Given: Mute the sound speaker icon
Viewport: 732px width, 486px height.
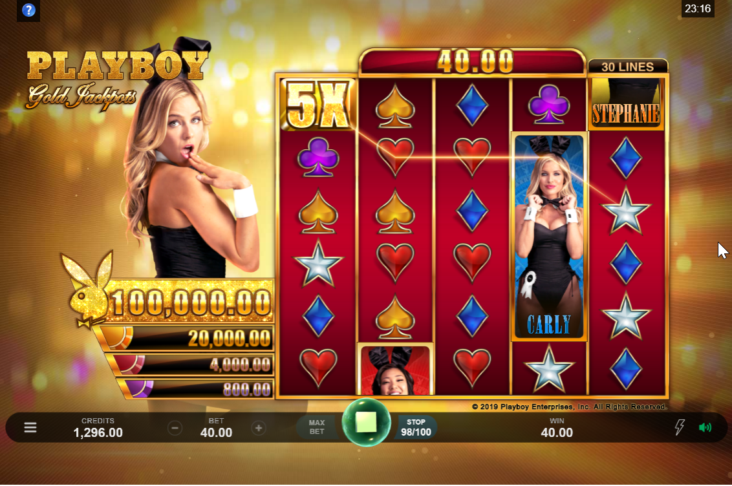Looking at the screenshot, I should (x=705, y=427).
